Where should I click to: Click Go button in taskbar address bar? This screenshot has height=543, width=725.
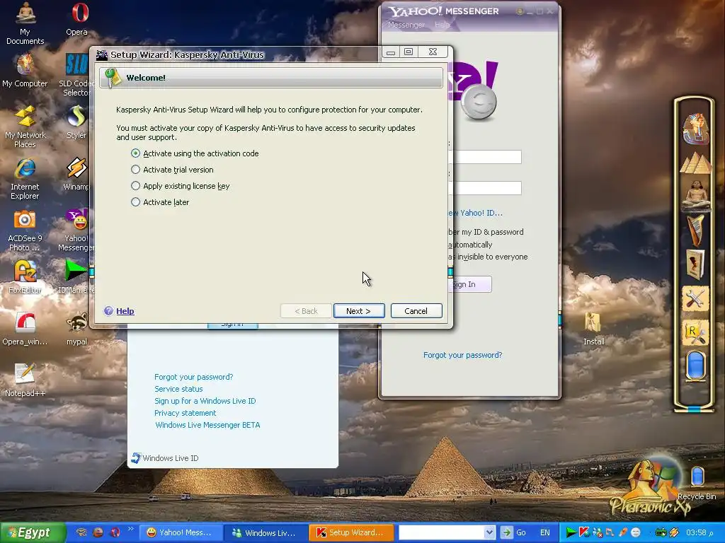(x=515, y=532)
